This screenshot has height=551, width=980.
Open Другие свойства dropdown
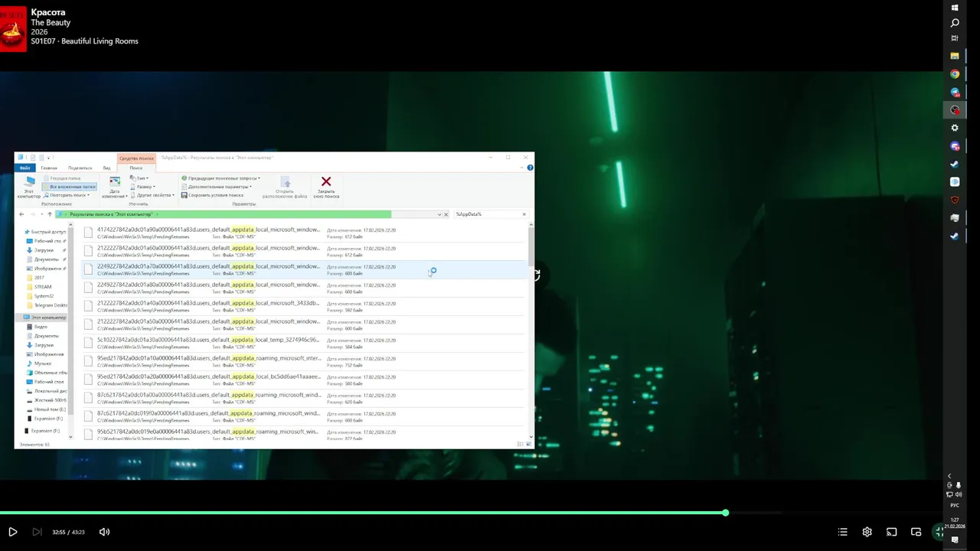click(x=152, y=195)
